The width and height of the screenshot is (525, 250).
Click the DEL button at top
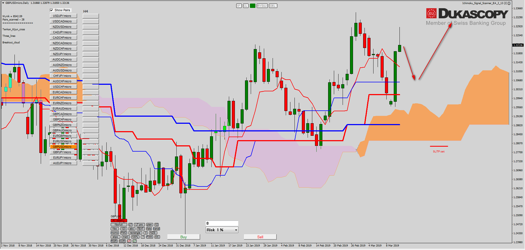pos(273,6)
